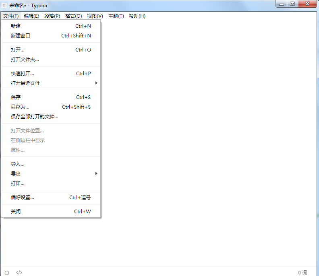319x276 pixels.
Task: Choose 打开... from the file menu
Action: [51, 50]
